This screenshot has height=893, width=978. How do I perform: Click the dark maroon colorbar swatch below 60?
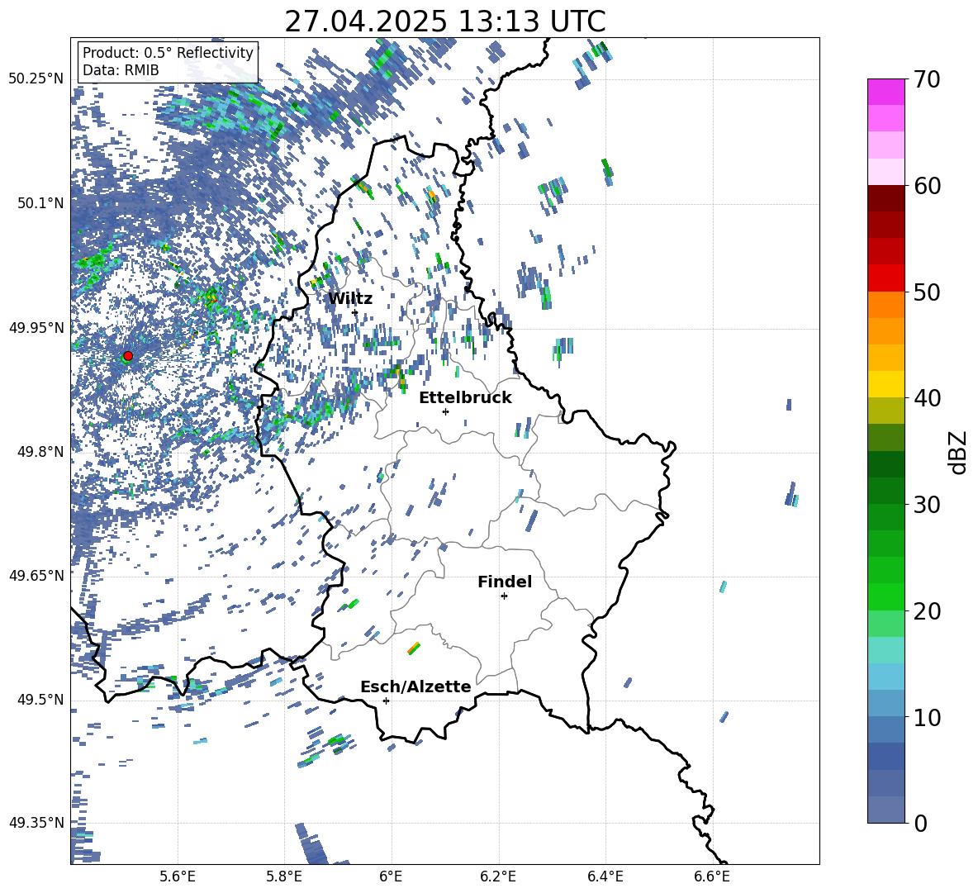click(885, 198)
